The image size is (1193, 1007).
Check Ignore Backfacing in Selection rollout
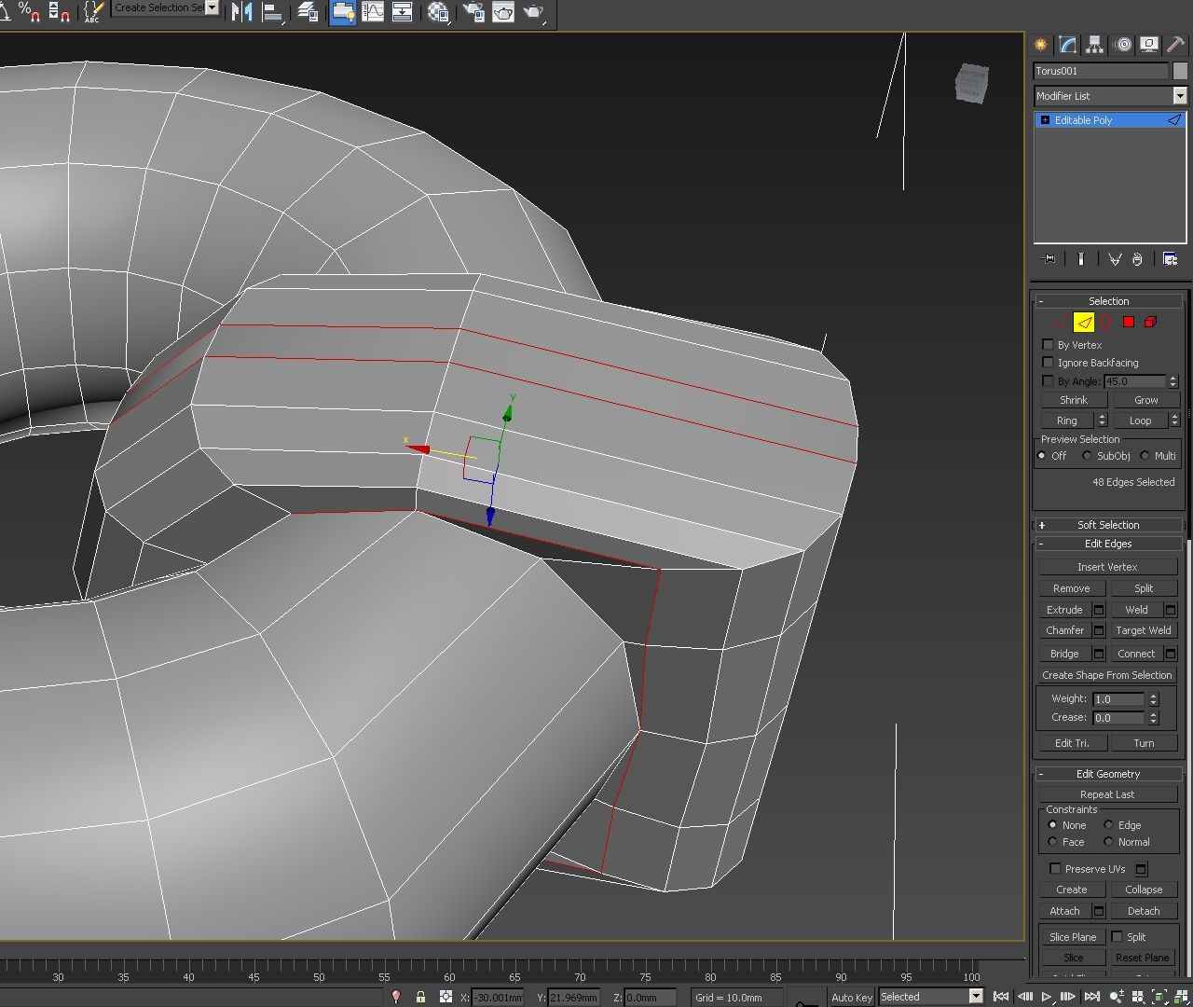click(x=1048, y=363)
